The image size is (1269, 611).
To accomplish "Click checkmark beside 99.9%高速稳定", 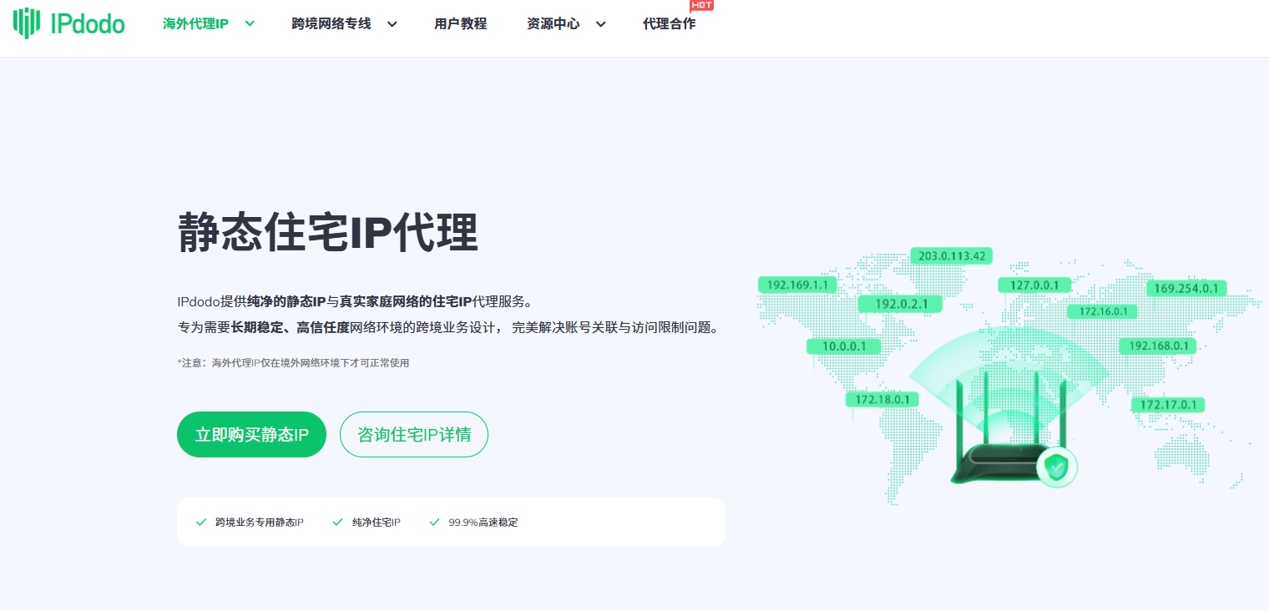I will pos(434,523).
